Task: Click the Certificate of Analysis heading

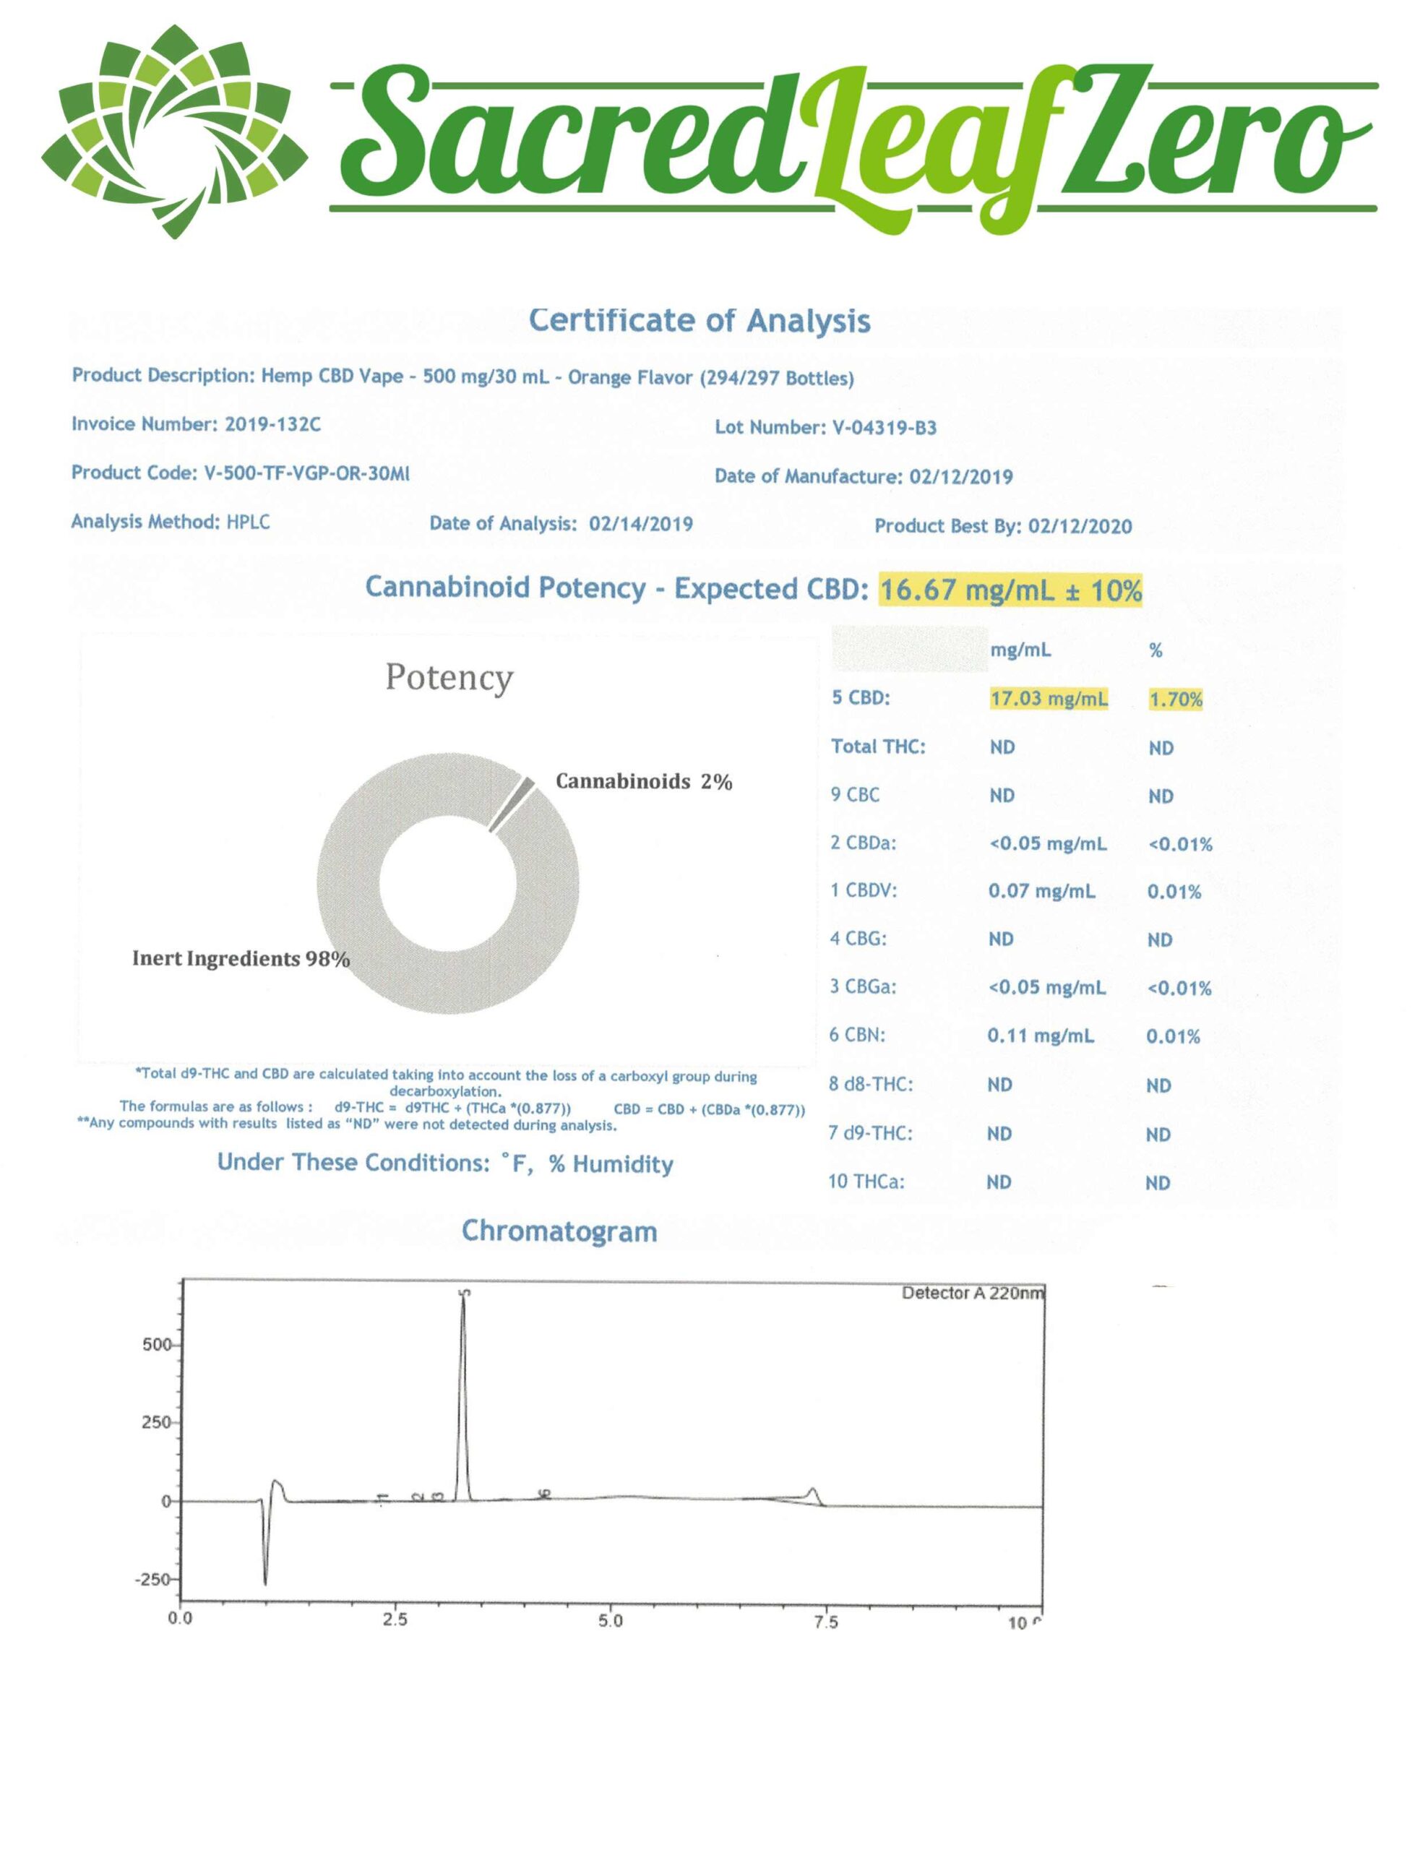Action: click(x=699, y=320)
